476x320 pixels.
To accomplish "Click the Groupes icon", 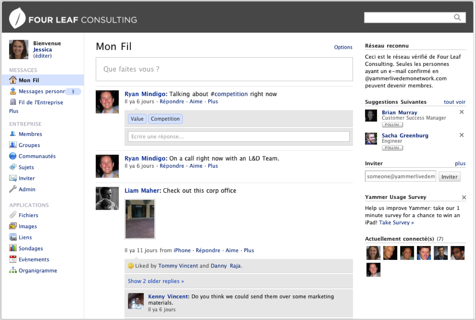I will [13, 145].
